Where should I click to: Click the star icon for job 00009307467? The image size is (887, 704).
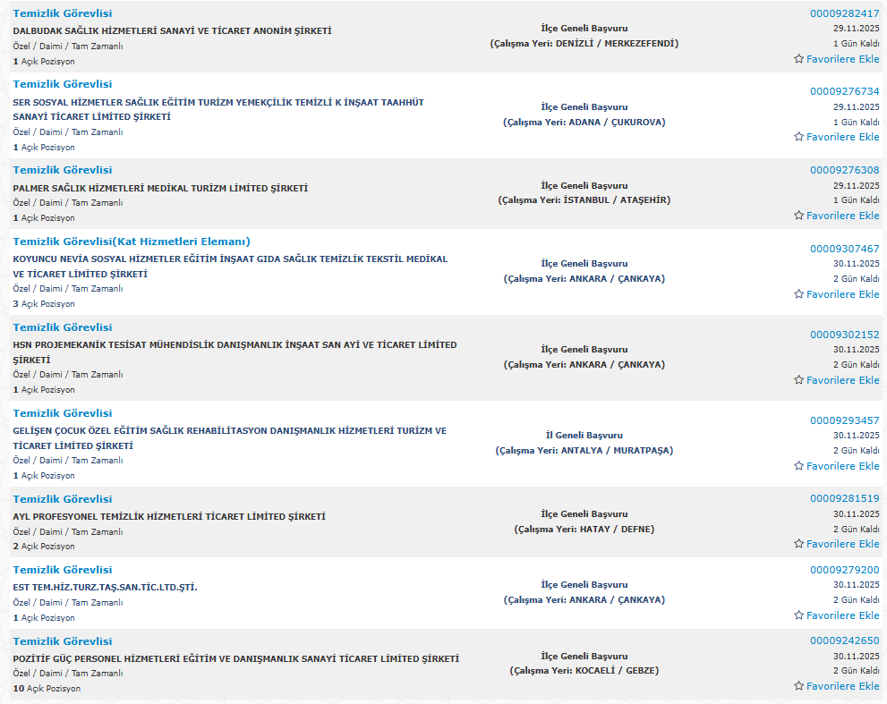click(x=798, y=294)
